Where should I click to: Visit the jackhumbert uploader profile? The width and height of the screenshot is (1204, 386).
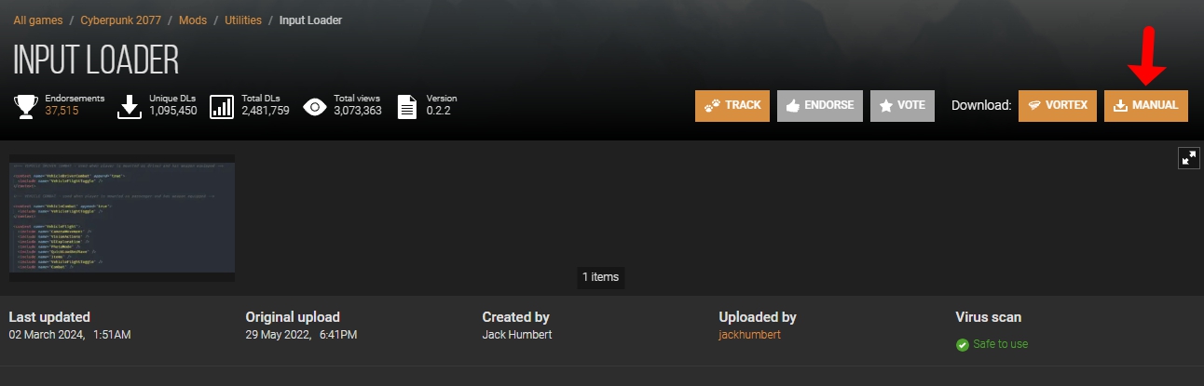[749, 335]
